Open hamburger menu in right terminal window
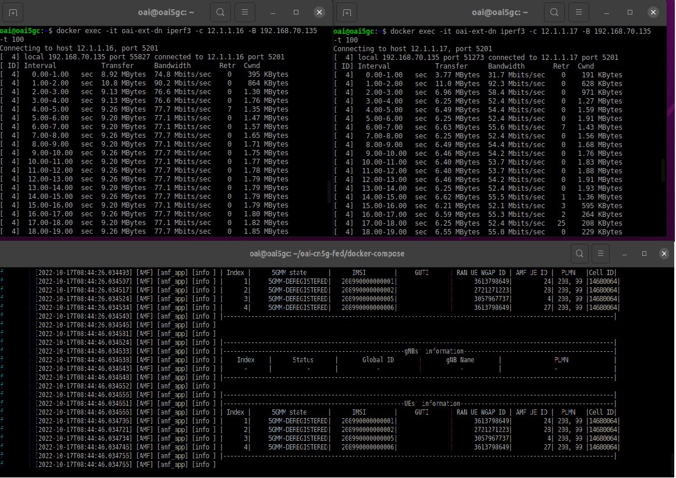This screenshot has height=478, width=676. tap(579, 12)
